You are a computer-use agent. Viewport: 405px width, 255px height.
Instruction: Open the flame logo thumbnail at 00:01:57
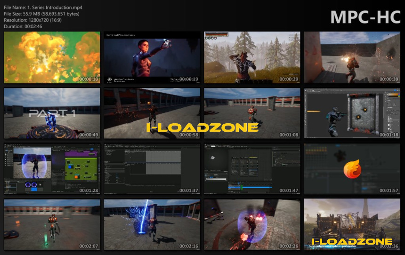coord(352,169)
